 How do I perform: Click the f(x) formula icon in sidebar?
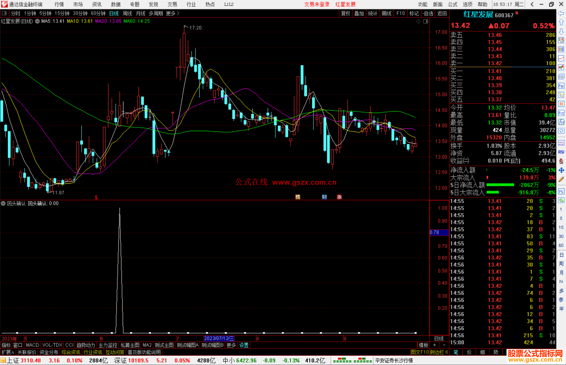561,122
